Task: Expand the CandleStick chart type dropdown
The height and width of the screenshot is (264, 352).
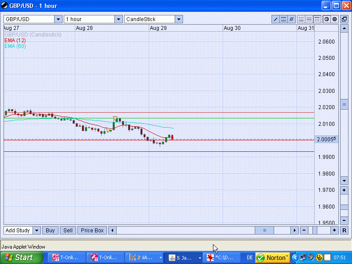Action: point(178,19)
